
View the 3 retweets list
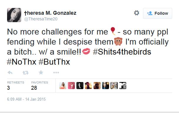click(x=16, y=86)
